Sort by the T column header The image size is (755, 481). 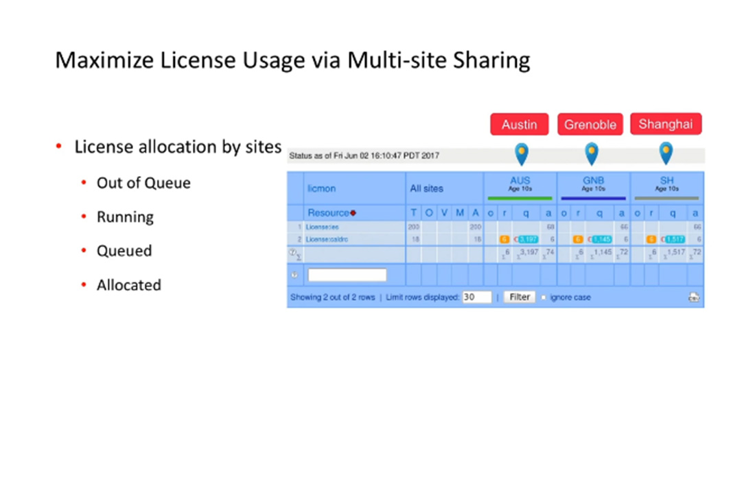click(414, 212)
